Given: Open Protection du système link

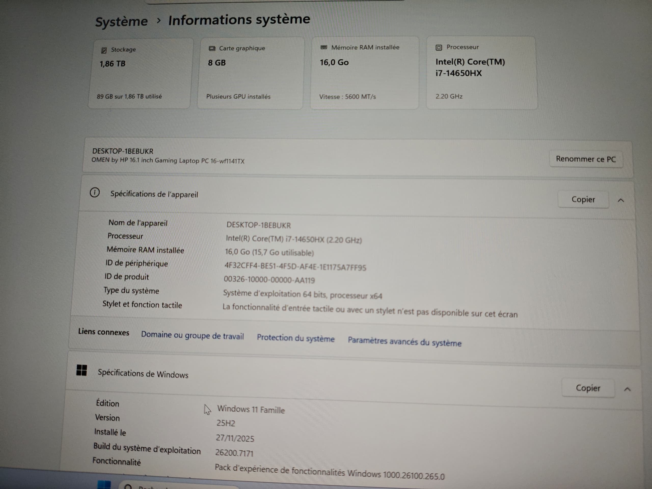Looking at the screenshot, I should click(296, 338).
